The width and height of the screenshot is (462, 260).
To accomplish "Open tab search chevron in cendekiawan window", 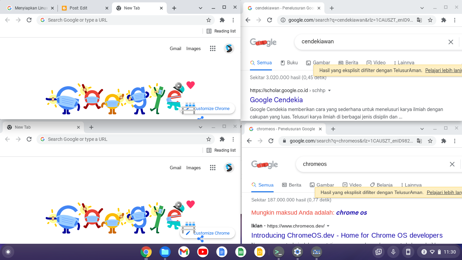I will click(x=422, y=8).
